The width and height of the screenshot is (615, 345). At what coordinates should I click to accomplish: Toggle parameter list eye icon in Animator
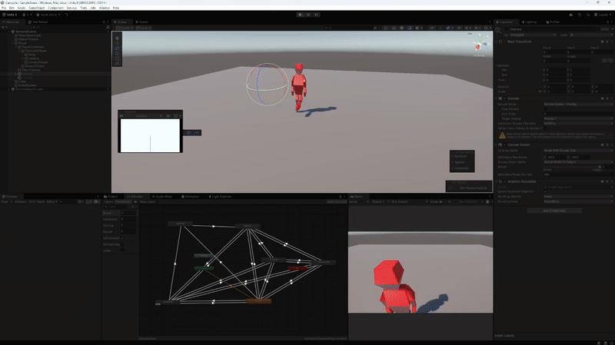[x=135, y=202]
